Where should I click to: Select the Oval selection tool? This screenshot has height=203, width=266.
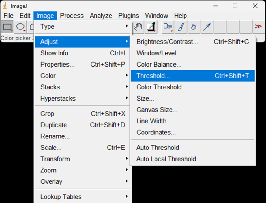coord(20,27)
